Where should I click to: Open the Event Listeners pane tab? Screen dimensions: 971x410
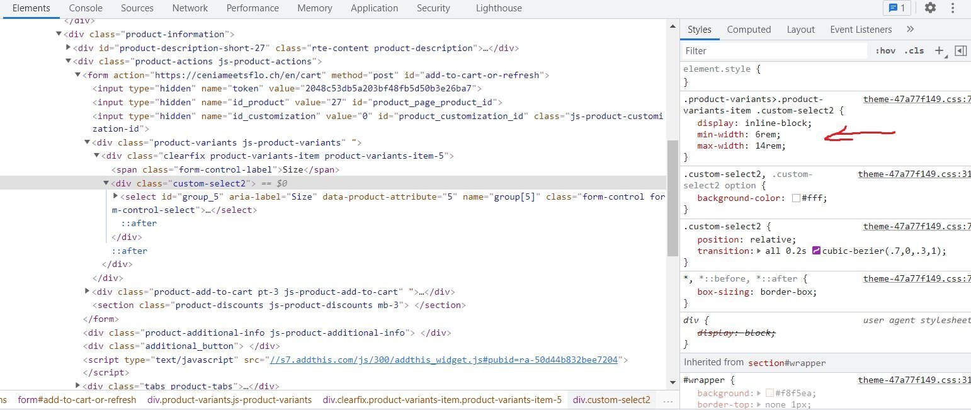pos(861,29)
